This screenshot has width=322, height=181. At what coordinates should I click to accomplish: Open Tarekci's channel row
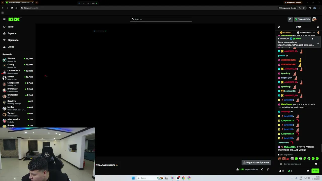pos(18,114)
